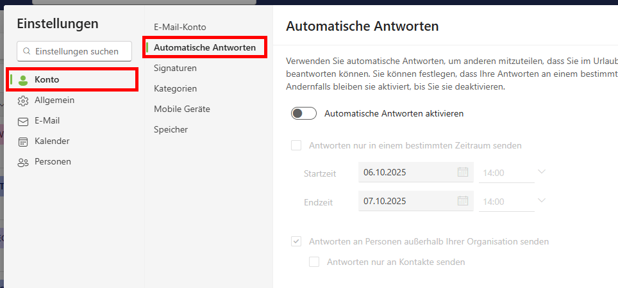618x288 pixels.
Task: Click the Allgemein gear icon
Action: coord(24,100)
